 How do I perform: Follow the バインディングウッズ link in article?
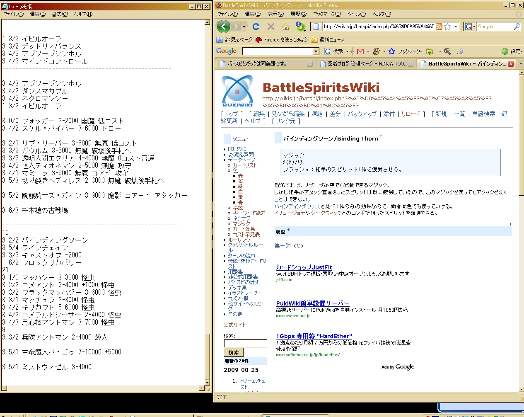(x=297, y=206)
